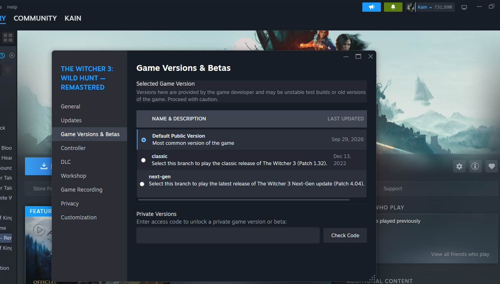The height and width of the screenshot is (284, 500).
Task: Click the NAME & DESCRIPTION column header
Action: [x=179, y=119]
